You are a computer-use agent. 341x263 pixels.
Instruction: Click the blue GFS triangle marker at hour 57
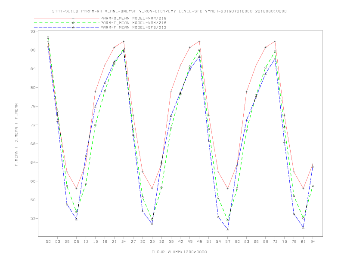(228, 229)
